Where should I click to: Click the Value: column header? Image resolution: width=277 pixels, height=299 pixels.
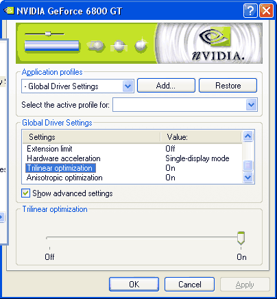pyautogui.click(x=201, y=137)
